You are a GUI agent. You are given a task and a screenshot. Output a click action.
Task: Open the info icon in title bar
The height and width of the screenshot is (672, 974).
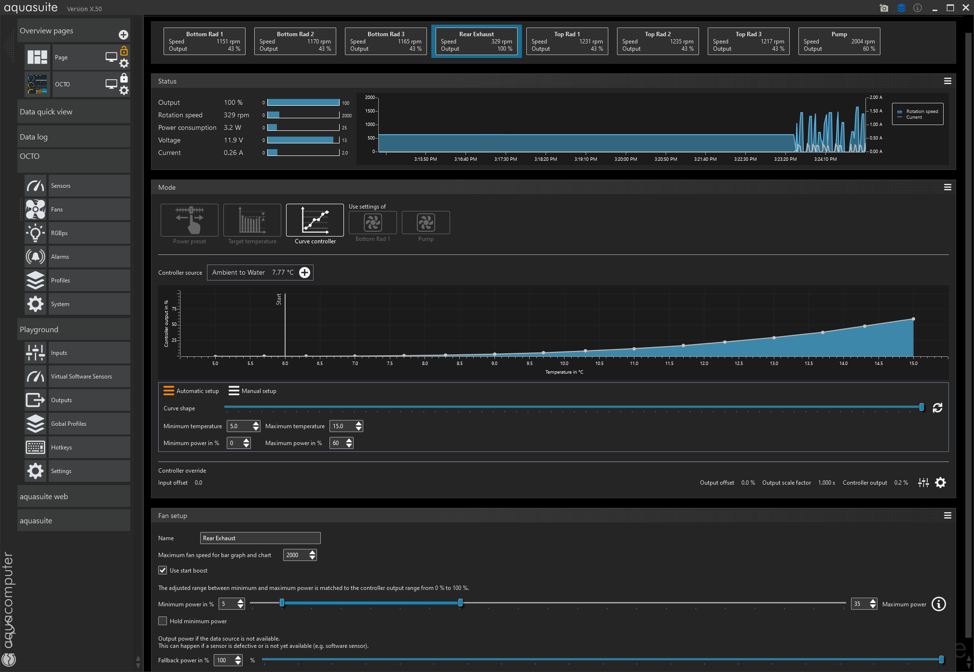tap(918, 8)
